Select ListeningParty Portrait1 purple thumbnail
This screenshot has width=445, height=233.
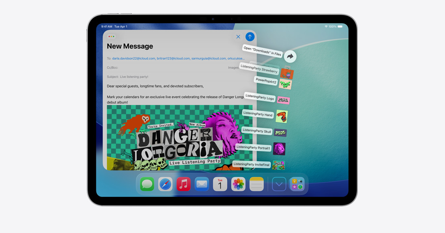279,149
